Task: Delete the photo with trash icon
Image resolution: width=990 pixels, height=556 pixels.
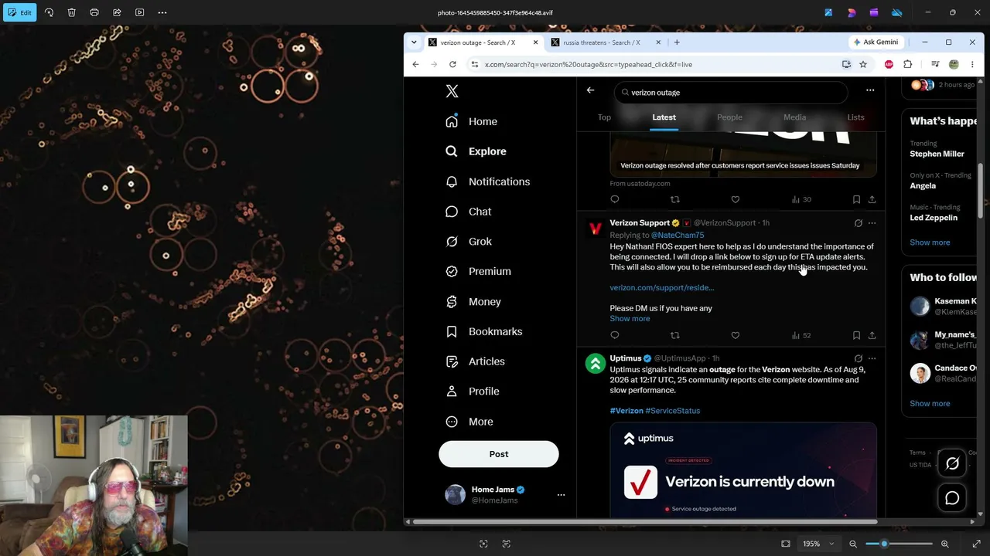Action: tap(71, 12)
